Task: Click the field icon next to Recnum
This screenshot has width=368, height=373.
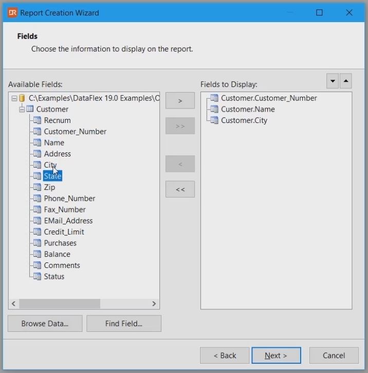Action: 37,120
